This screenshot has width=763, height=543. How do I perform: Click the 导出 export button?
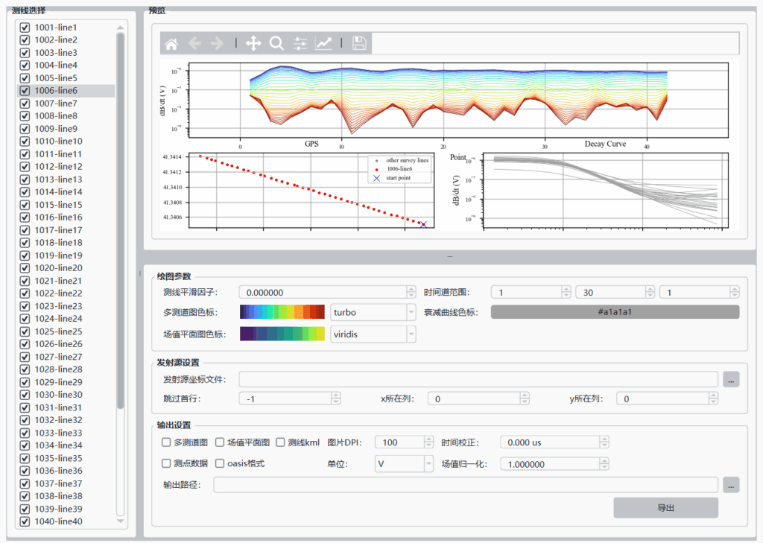(x=665, y=508)
